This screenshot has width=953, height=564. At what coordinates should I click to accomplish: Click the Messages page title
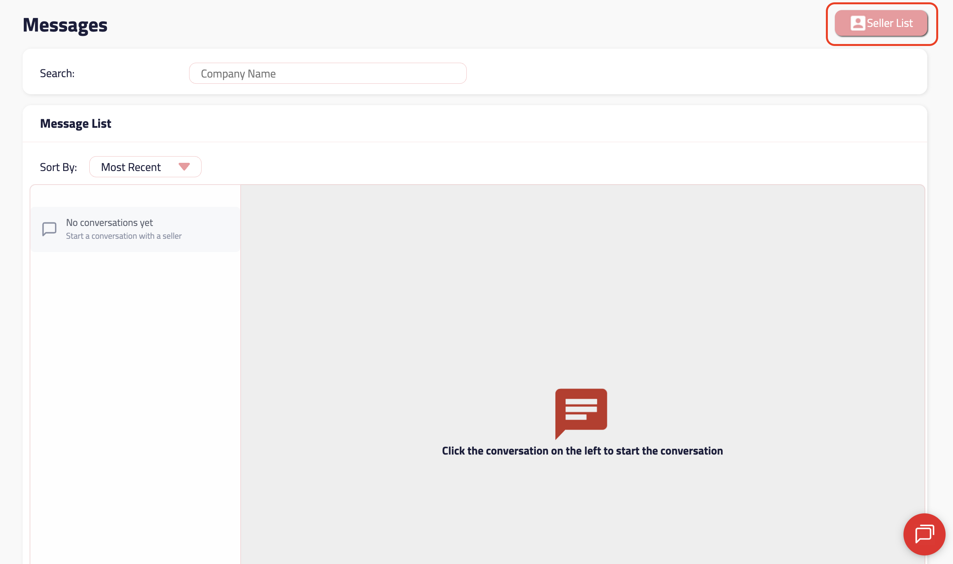click(65, 25)
